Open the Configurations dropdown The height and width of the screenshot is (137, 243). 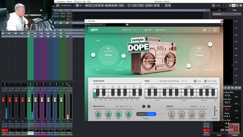(x=68, y=5)
